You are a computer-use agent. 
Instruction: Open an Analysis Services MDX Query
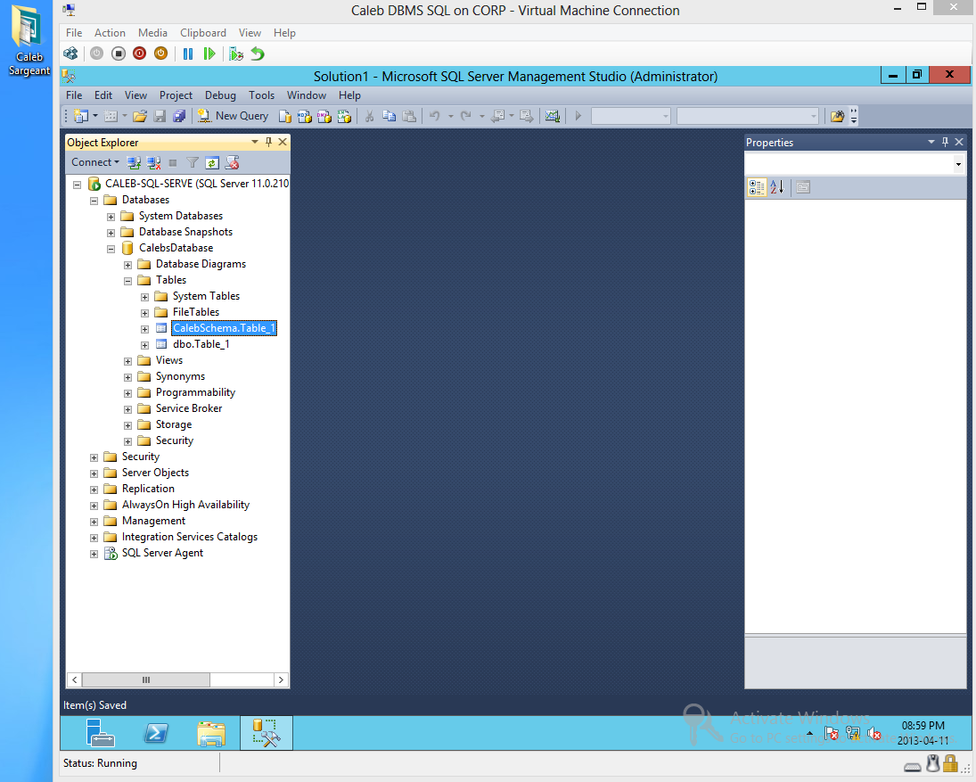coord(304,116)
